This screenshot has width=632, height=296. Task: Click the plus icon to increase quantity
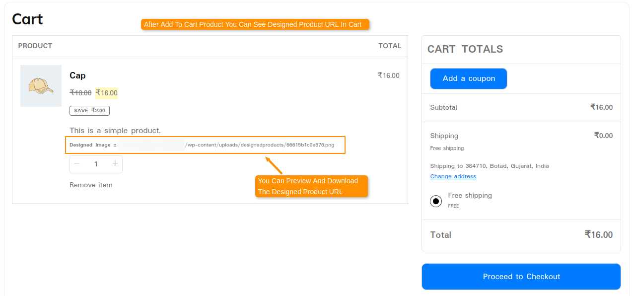pyautogui.click(x=115, y=164)
